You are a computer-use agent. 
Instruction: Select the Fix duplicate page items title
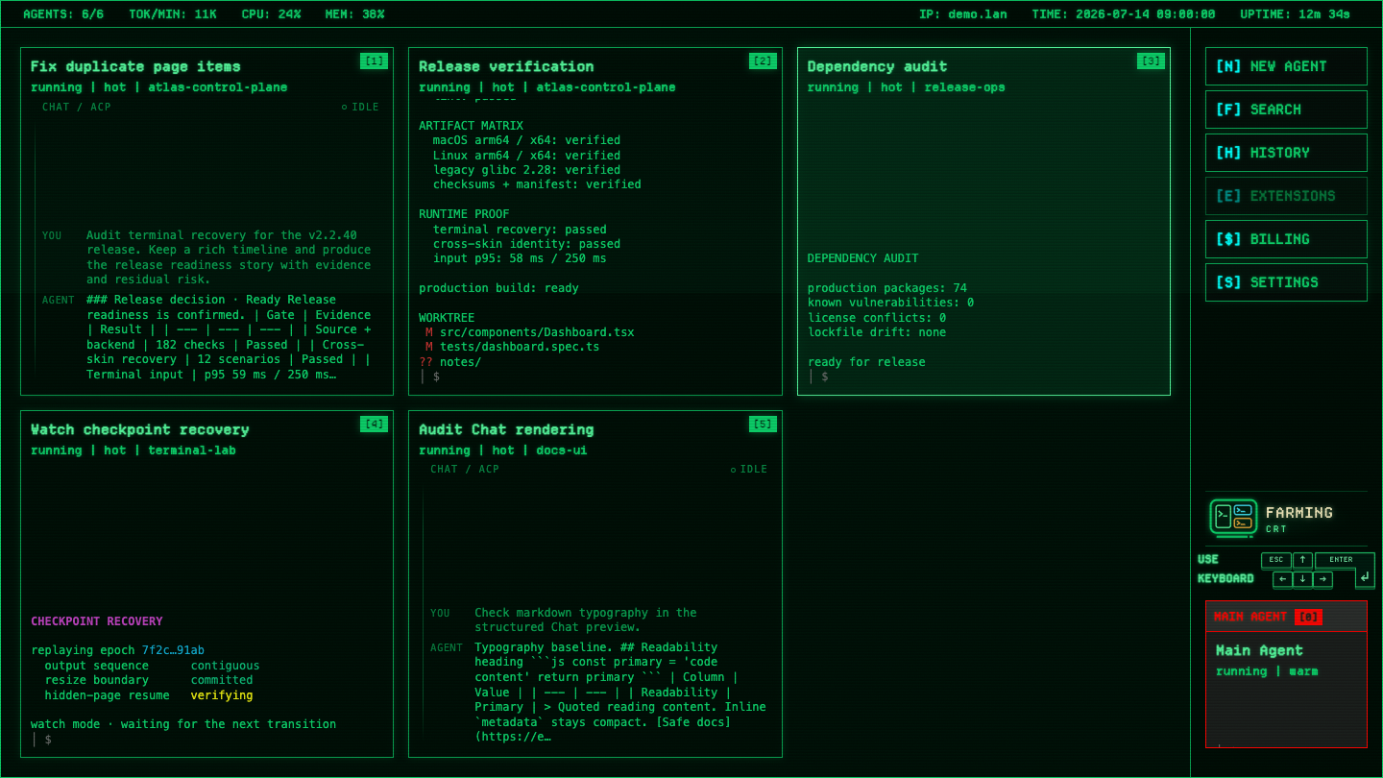click(x=135, y=66)
